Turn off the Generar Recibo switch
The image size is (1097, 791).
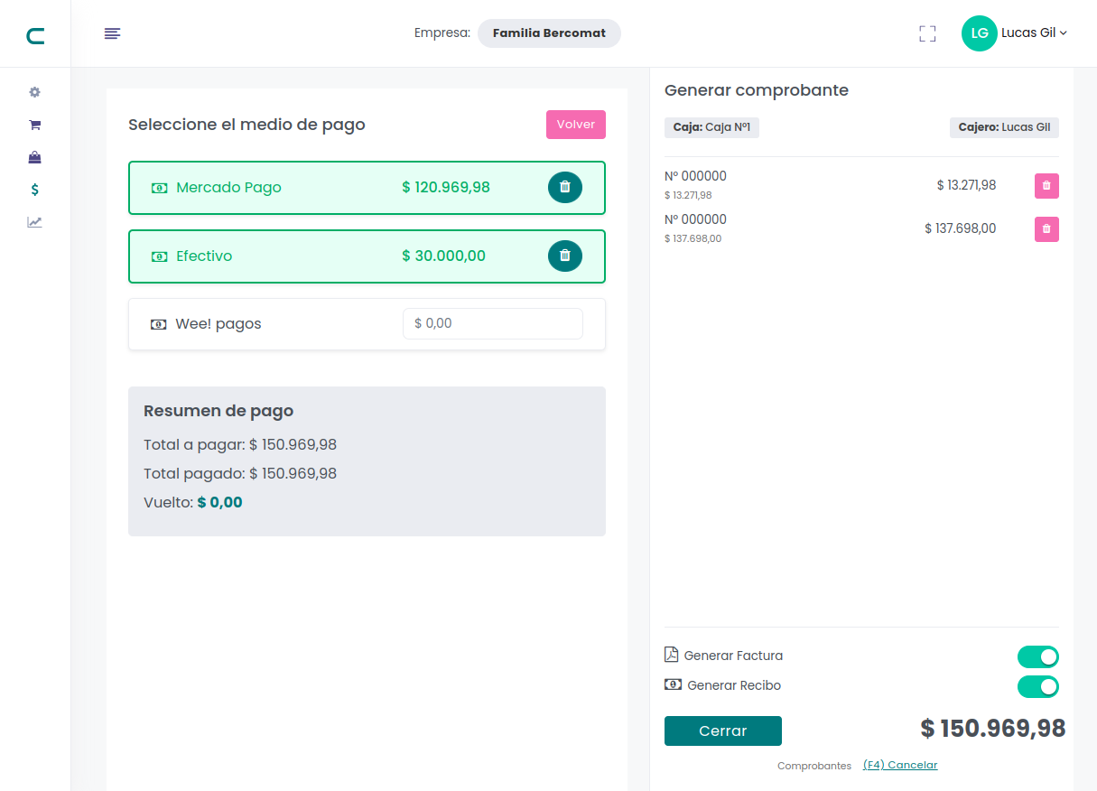[1037, 686]
